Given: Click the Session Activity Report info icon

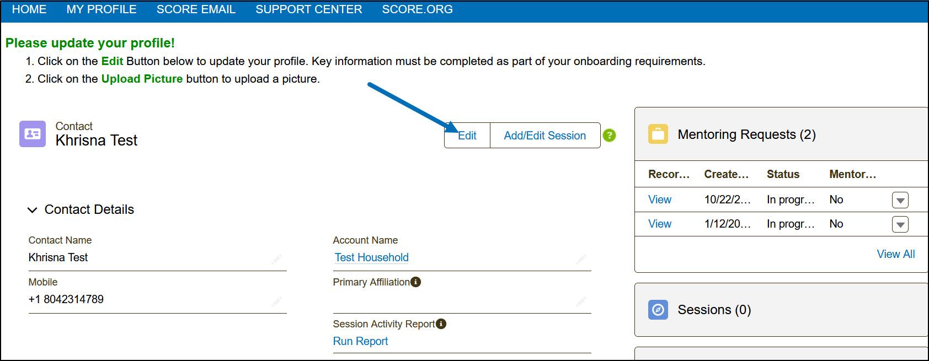Looking at the screenshot, I should point(441,324).
